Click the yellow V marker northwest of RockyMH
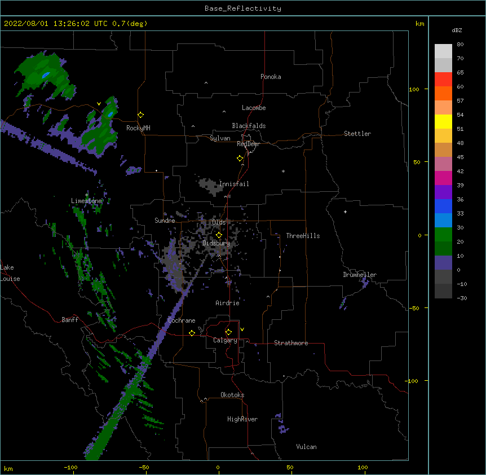The width and height of the screenshot is (486, 475). [99, 104]
